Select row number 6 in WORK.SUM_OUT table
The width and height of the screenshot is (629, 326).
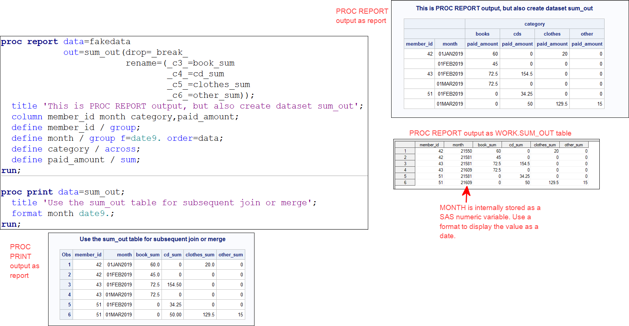pos(405,183)
